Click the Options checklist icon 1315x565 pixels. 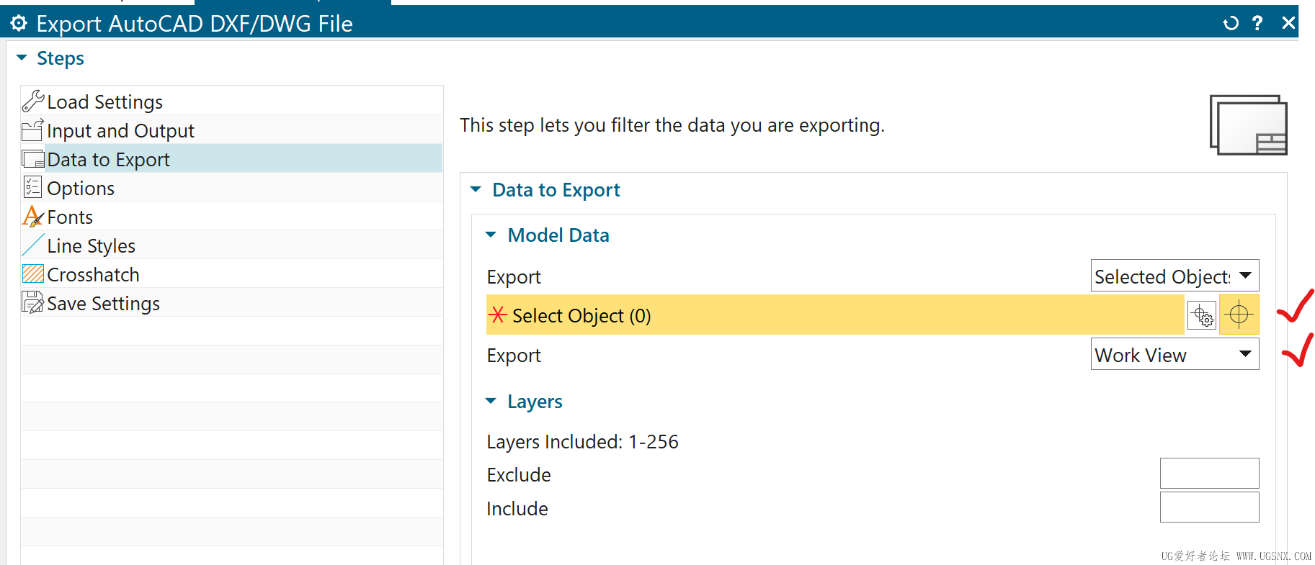tap(33, 187)
